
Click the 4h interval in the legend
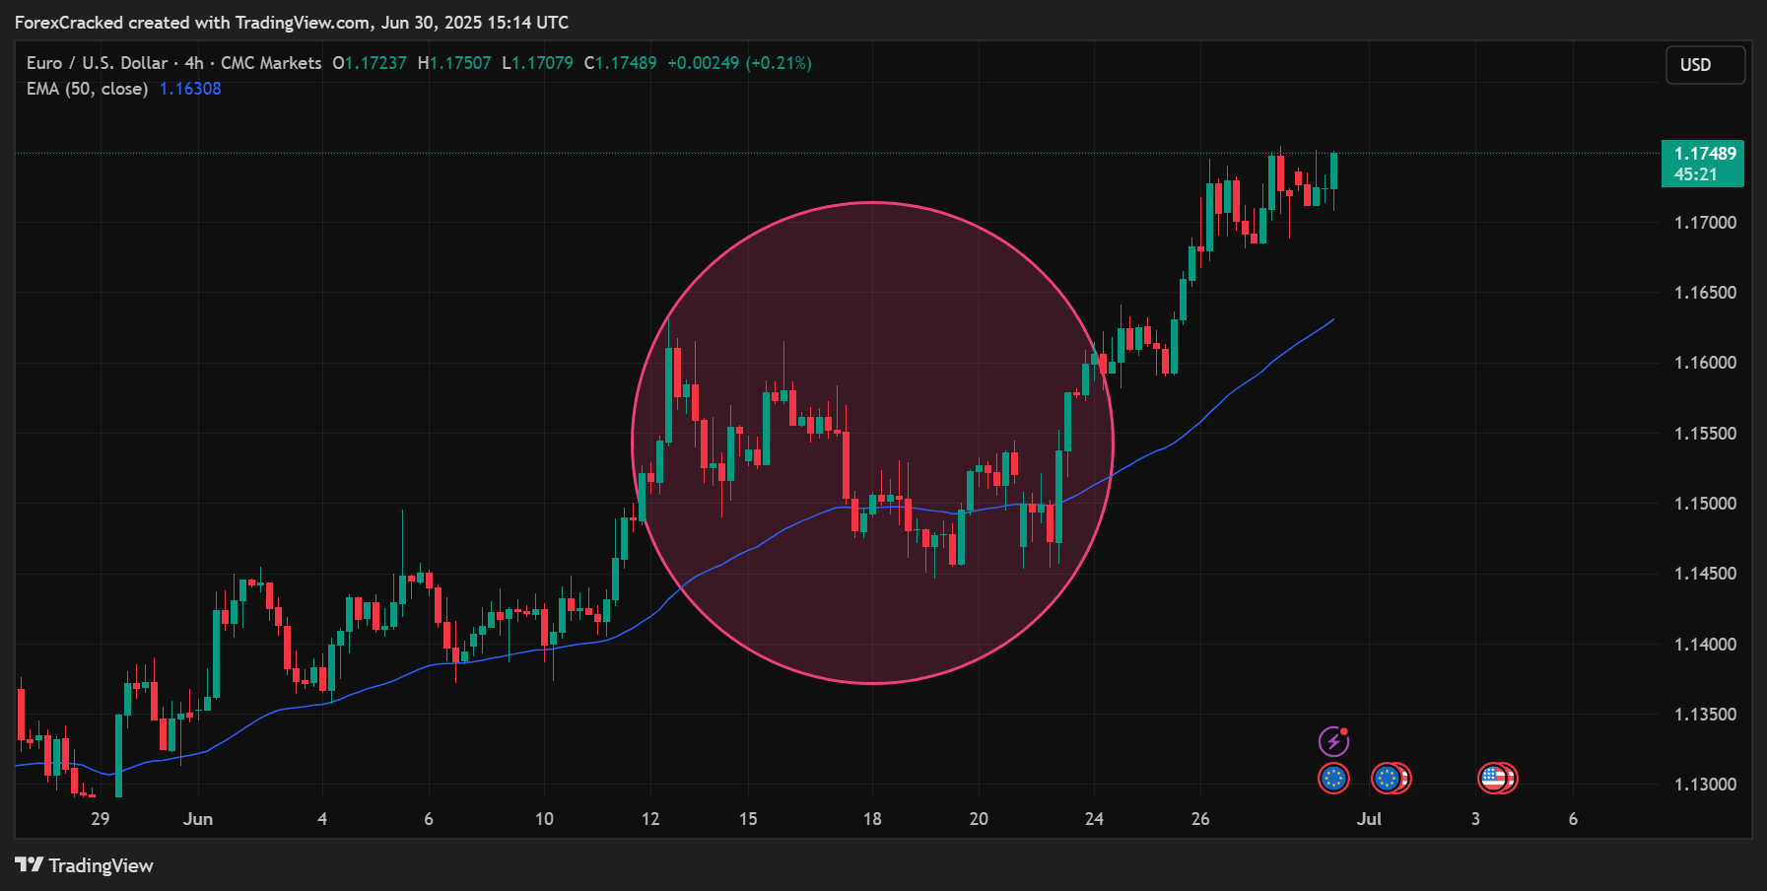point(194,63)
